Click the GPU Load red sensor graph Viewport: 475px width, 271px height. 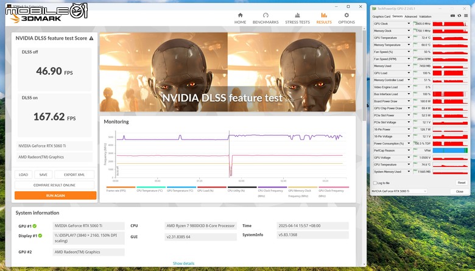pos(450,73)
